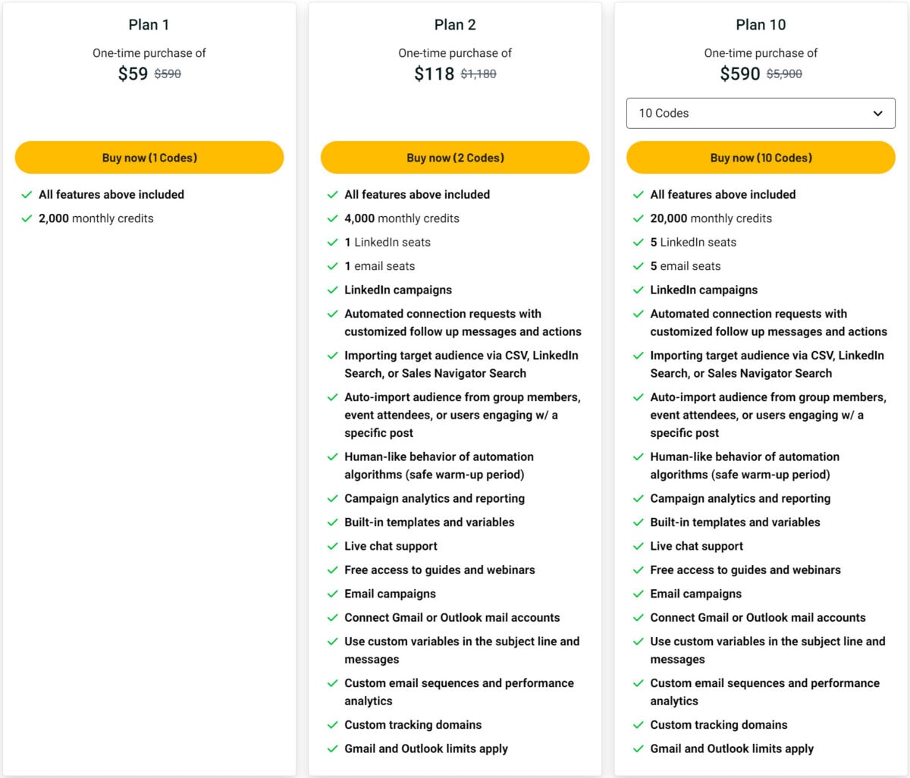Click checkmark beside 5 email seats
The width and height of the screenshot is (910, 778).
click(638, 266)
